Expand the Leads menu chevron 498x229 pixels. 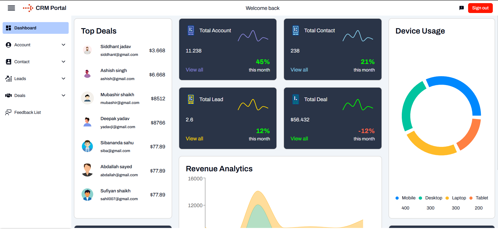63,78
